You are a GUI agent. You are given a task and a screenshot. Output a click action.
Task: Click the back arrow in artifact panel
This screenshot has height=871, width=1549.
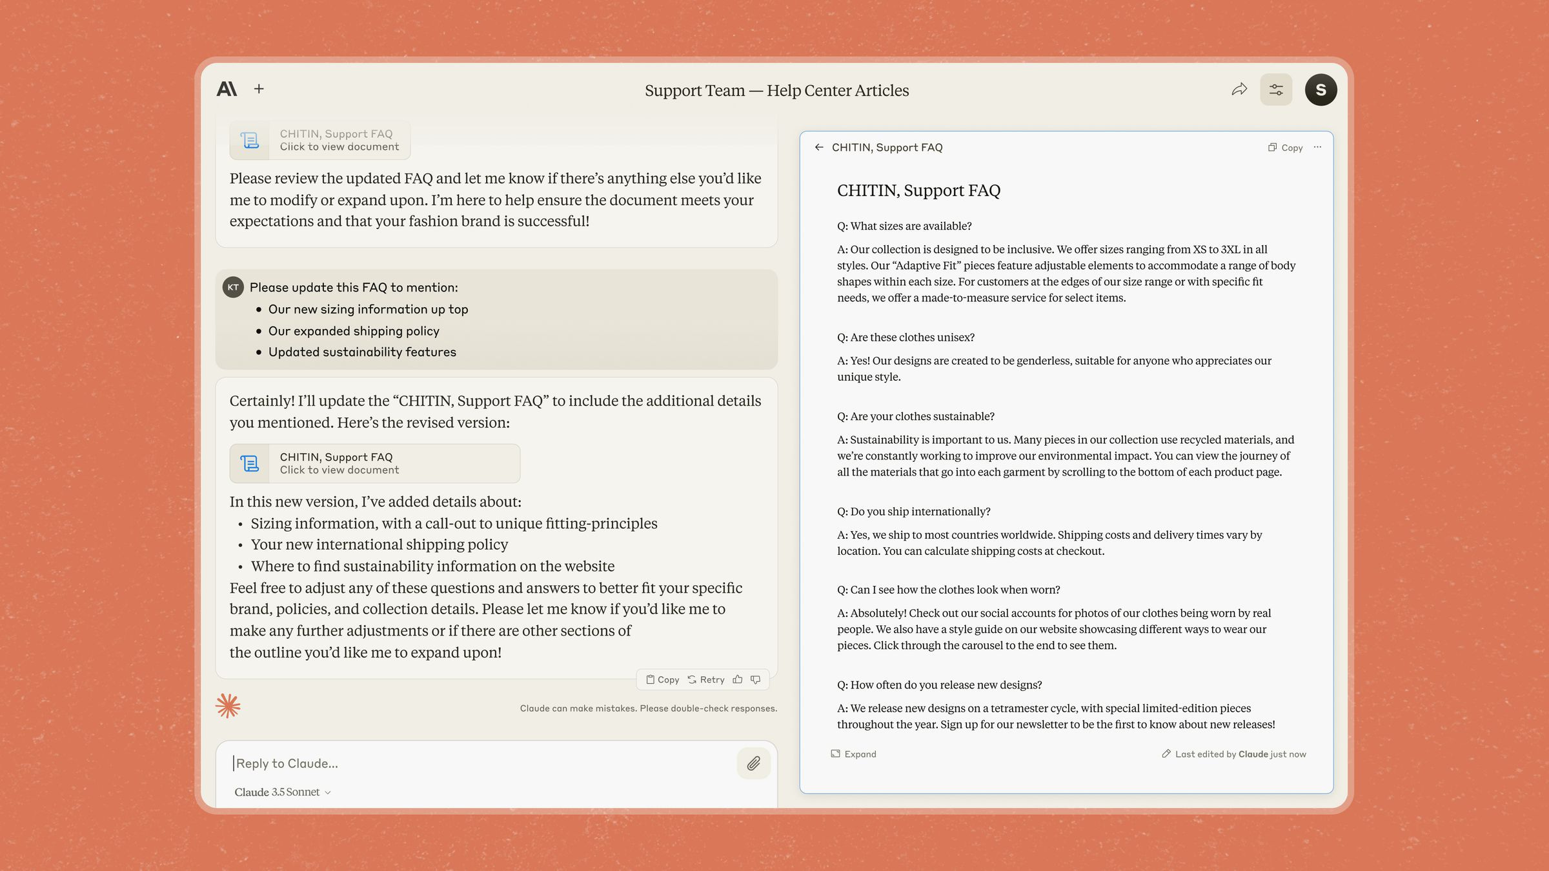click(819, 147)
